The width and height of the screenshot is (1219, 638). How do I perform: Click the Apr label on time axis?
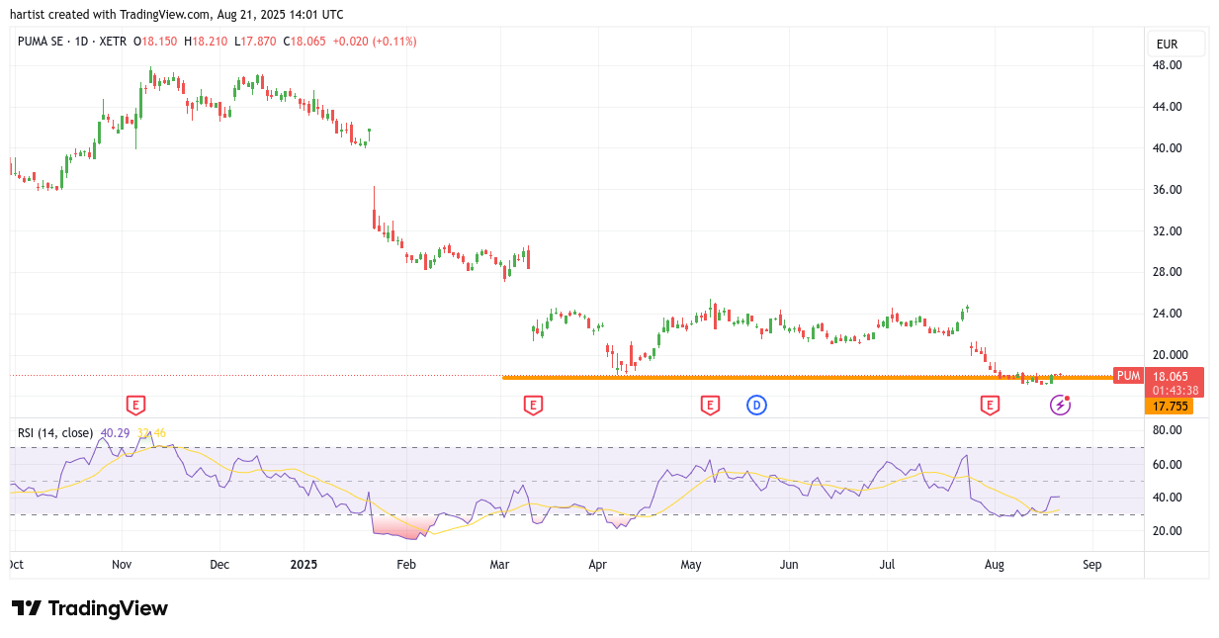pyautogui.click(x=597, y=565)
